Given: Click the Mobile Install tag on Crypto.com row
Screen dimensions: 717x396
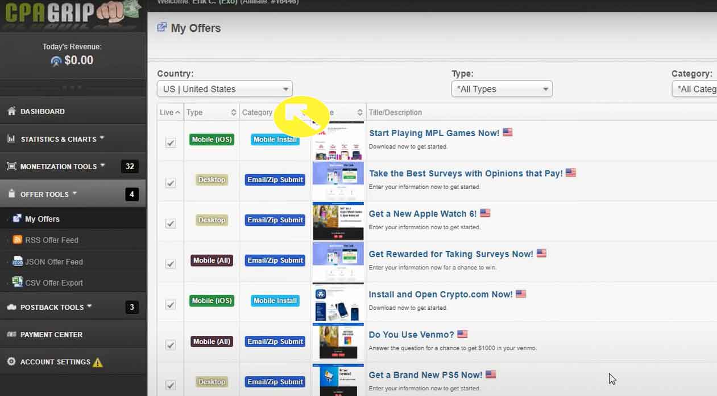Looking at the screenshot, I should click(275, 301).
